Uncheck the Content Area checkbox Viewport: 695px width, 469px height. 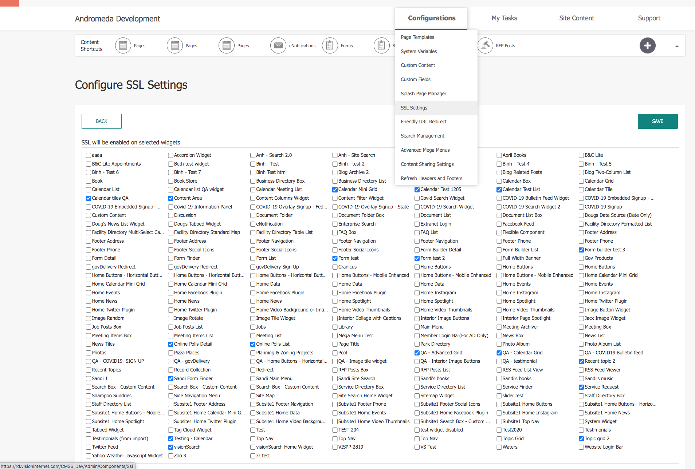(x=170, y=198)
